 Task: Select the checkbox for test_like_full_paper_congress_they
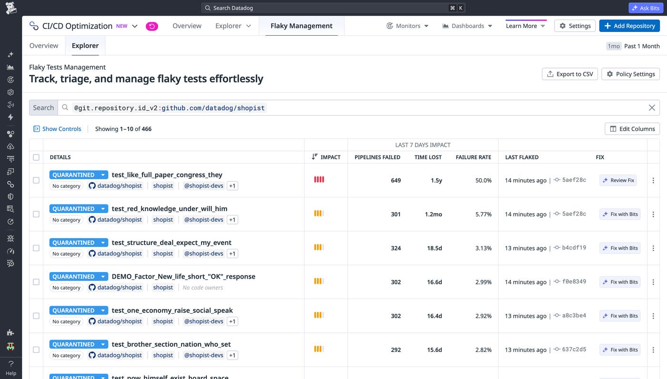pos(36,180)
